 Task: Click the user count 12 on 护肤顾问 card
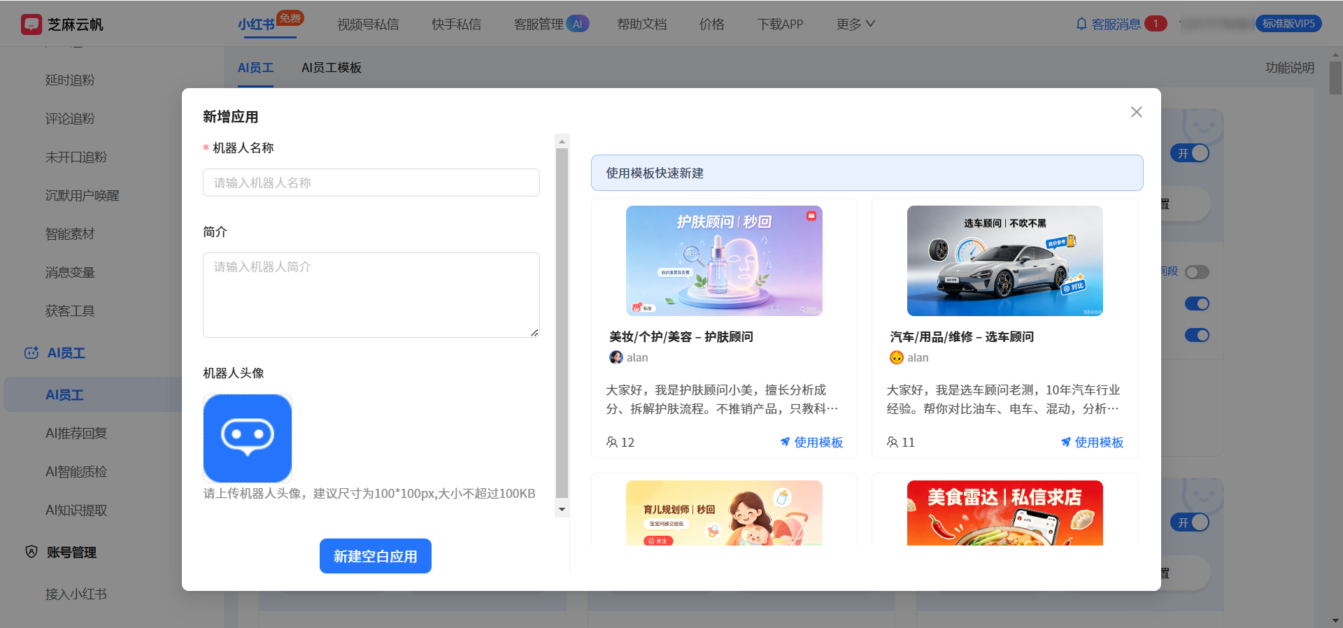click(x=620, y=442)
